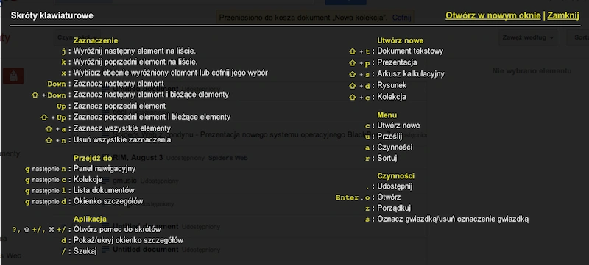The image size is (589, 265).
Task: Click the shift arrow icon before t shortcut
Action: [353, 51]
